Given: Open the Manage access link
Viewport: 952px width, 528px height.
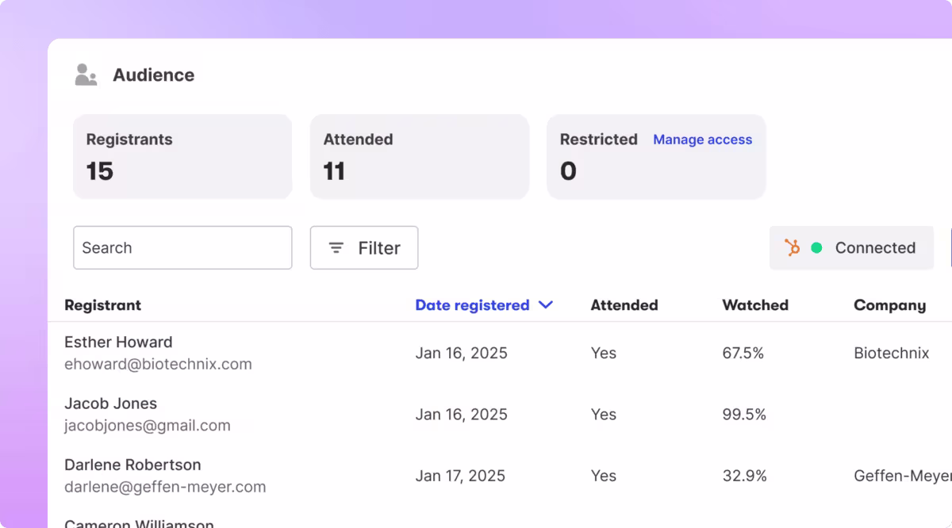Looking at the screenshot, I should click(702, 140).
